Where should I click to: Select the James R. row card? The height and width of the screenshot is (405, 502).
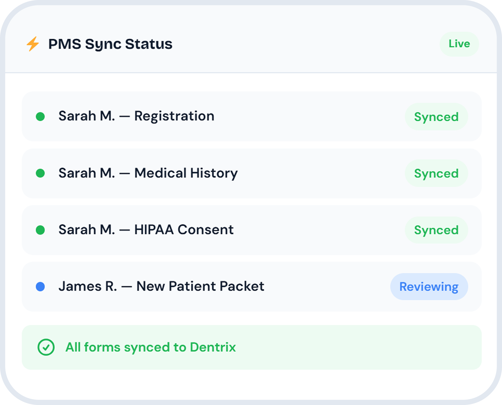pyautogui.click(x=325, y=287)
